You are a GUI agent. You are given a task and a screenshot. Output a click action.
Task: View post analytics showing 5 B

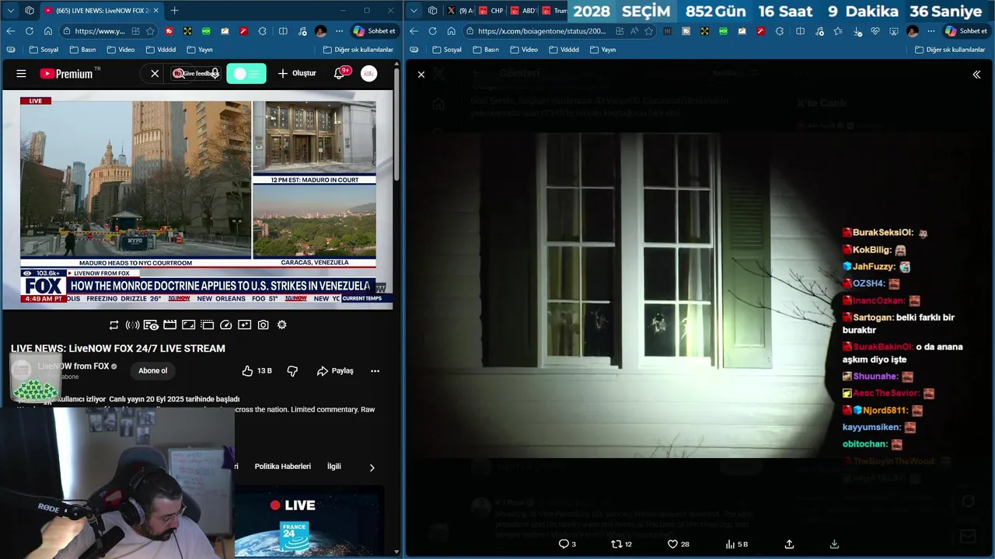736,544
